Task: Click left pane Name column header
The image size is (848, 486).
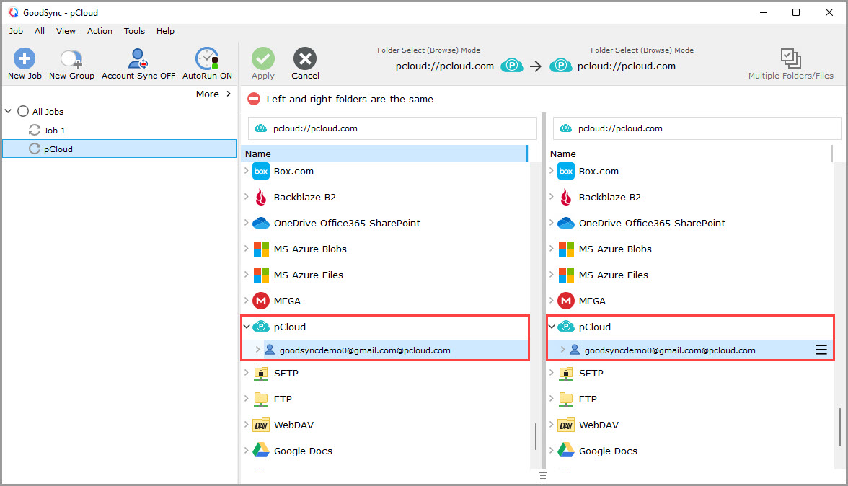Action: pos(384,154)
